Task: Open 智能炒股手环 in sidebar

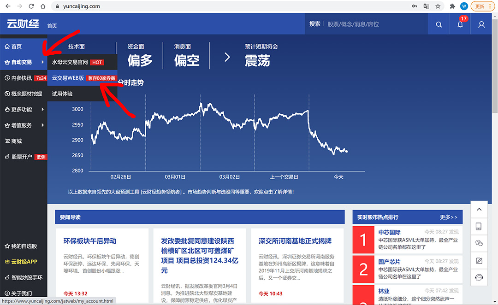Action: (x=24, y=277)
